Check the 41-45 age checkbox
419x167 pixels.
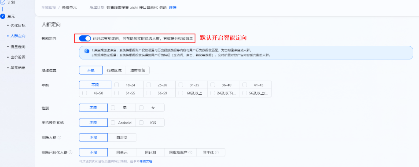[245, 85]
